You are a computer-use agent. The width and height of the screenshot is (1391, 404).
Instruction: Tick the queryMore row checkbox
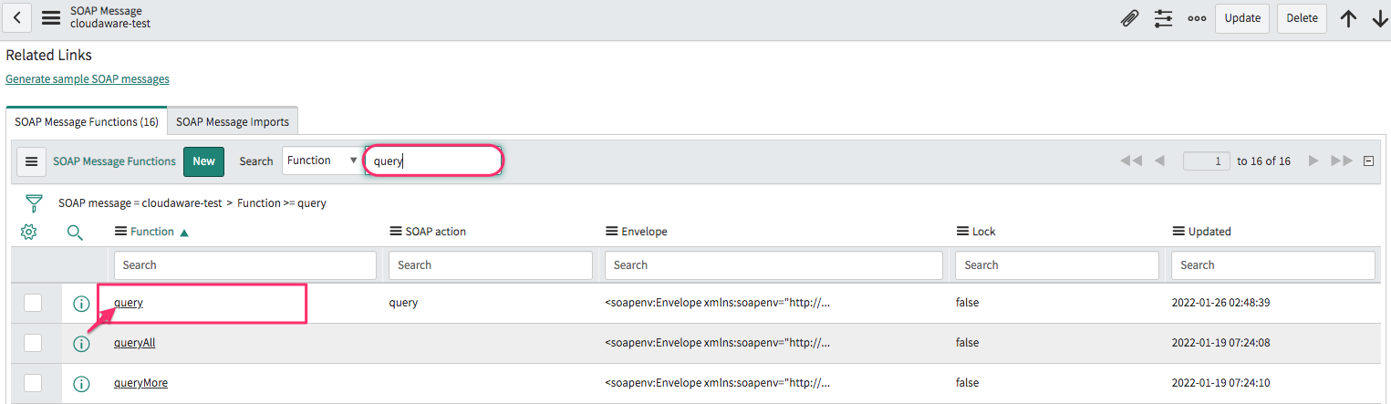tap(33, 383)
